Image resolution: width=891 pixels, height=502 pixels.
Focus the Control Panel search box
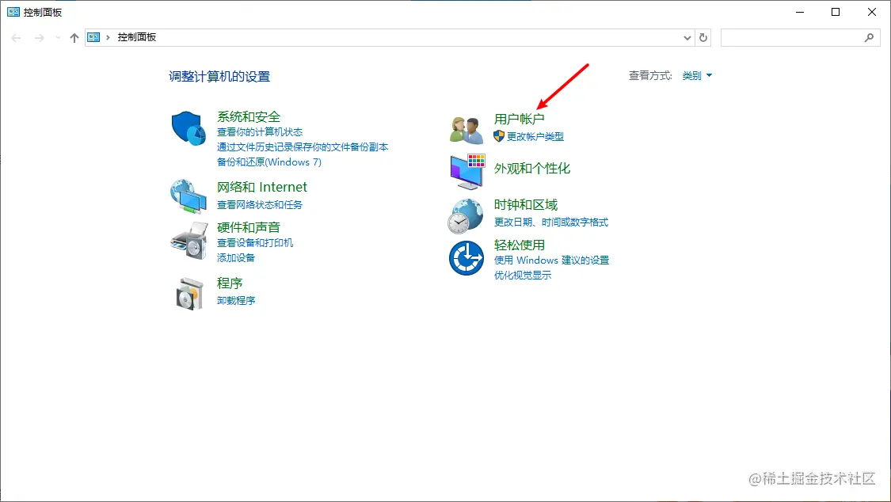click(800, 37)
